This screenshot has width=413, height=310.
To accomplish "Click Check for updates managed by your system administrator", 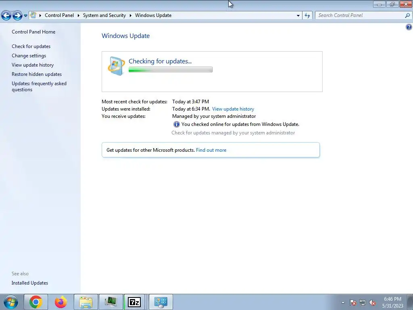I will pos(233,133).
